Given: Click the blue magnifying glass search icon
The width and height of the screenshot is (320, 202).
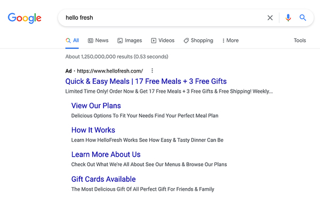Looking at the screenshot, I should pyautogui.click(x=302, y=18).
